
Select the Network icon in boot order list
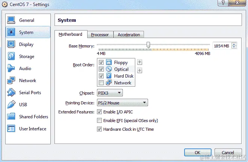pos(109,83)
